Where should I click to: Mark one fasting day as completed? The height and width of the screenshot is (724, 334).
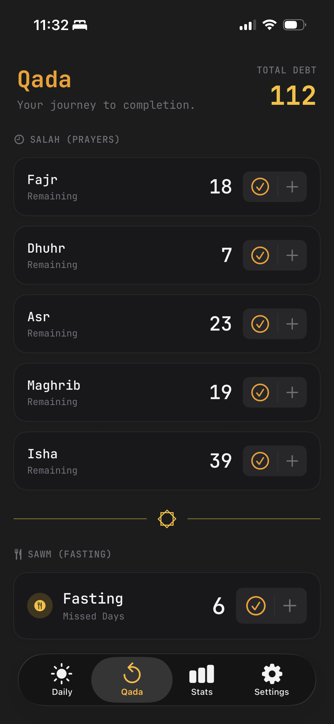click(x=256, y=606)
